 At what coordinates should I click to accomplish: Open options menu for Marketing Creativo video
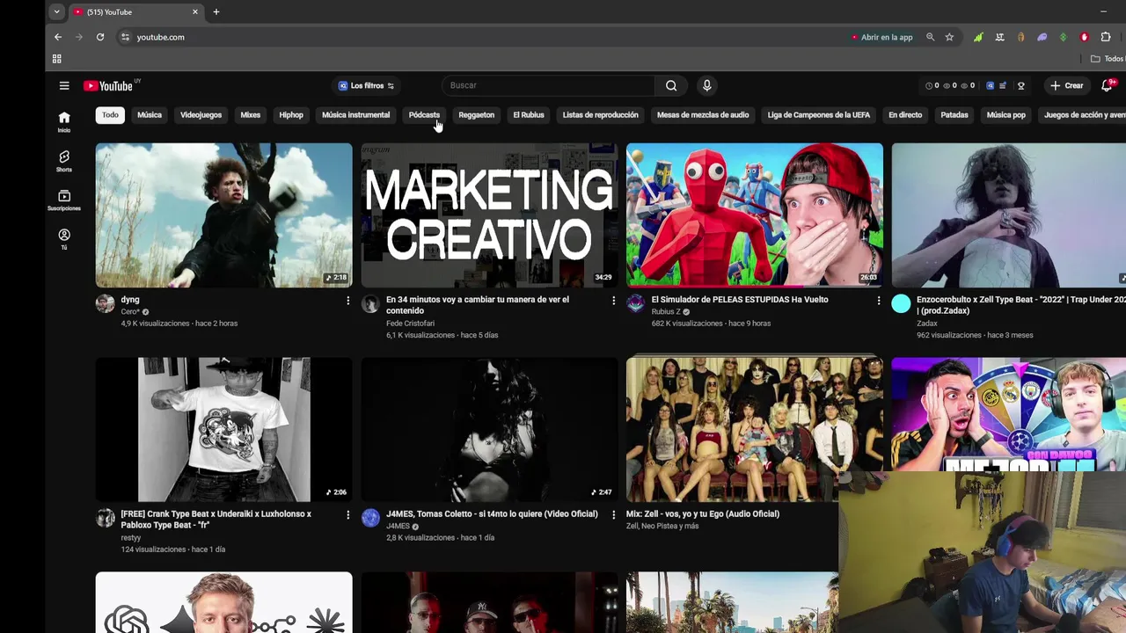(613, 301)
